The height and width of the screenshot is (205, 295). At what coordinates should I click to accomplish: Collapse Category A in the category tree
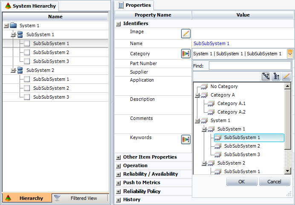pos(197,95)
